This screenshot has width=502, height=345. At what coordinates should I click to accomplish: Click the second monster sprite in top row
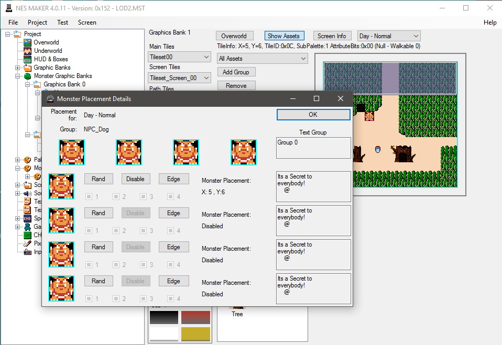129,152
